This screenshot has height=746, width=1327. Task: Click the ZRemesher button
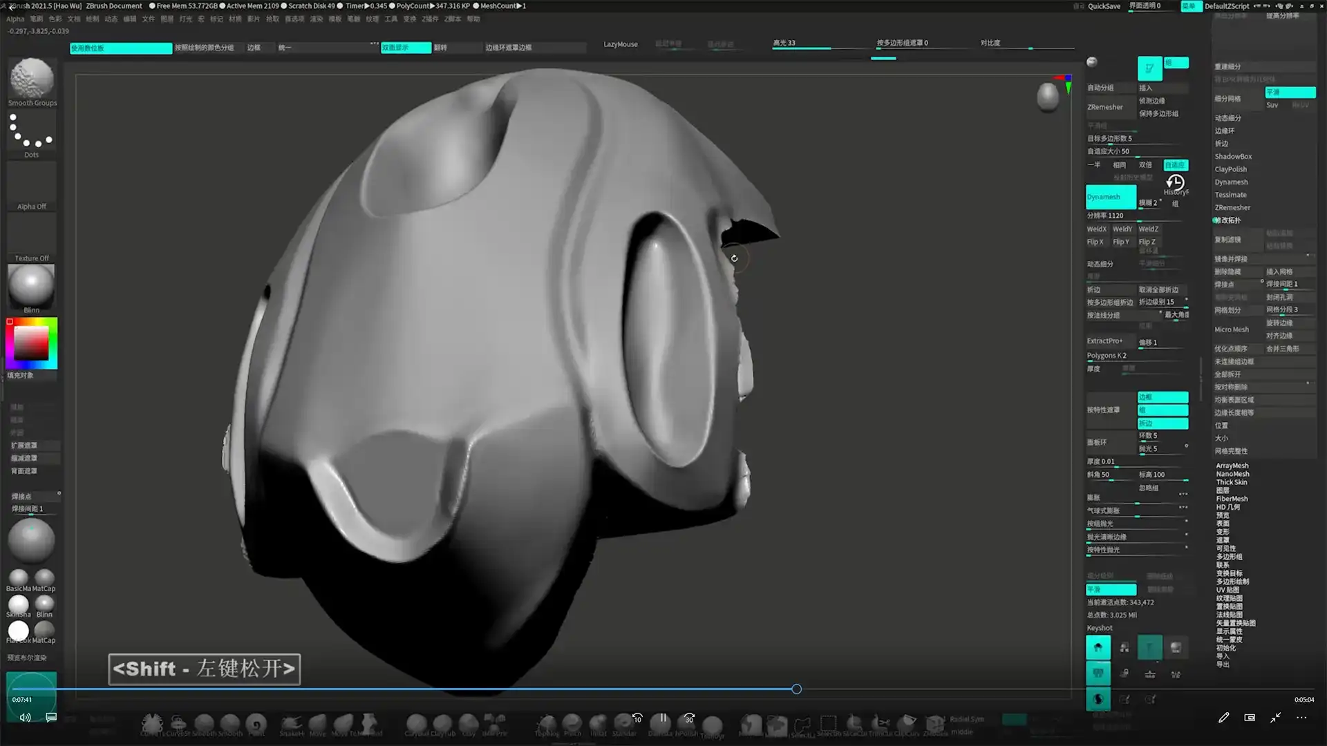(1104, 107)
